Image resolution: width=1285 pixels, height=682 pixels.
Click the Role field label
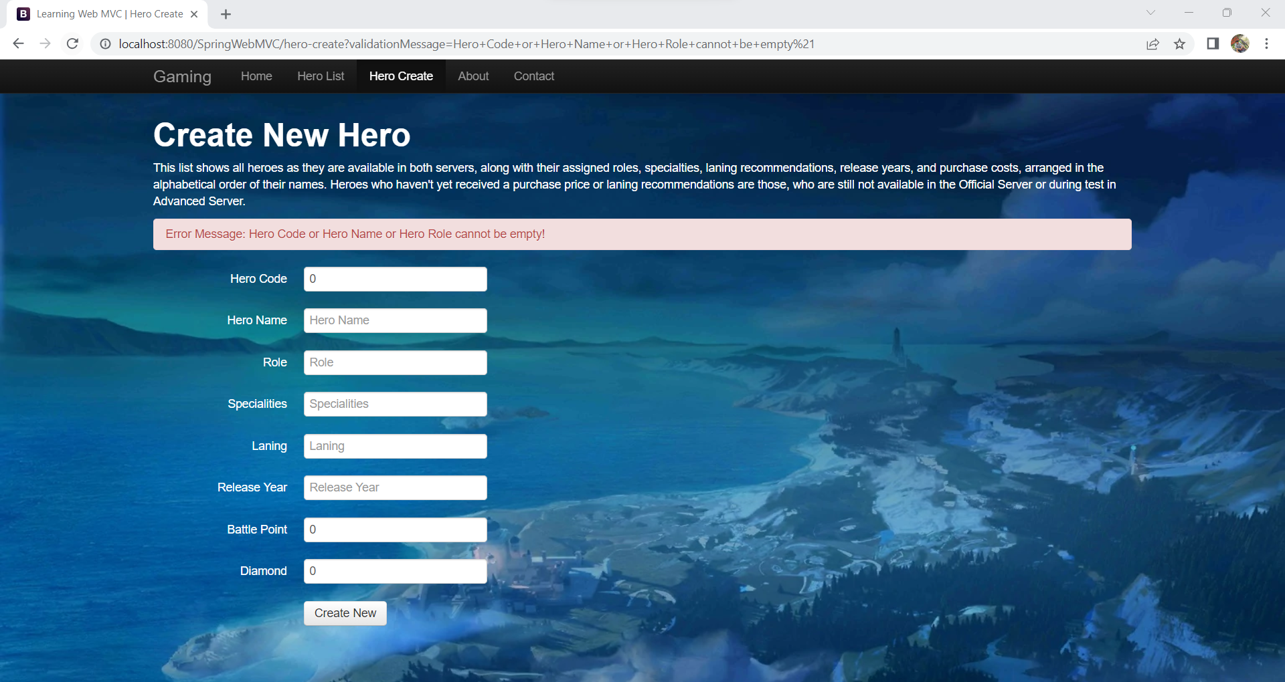point(275,362)
